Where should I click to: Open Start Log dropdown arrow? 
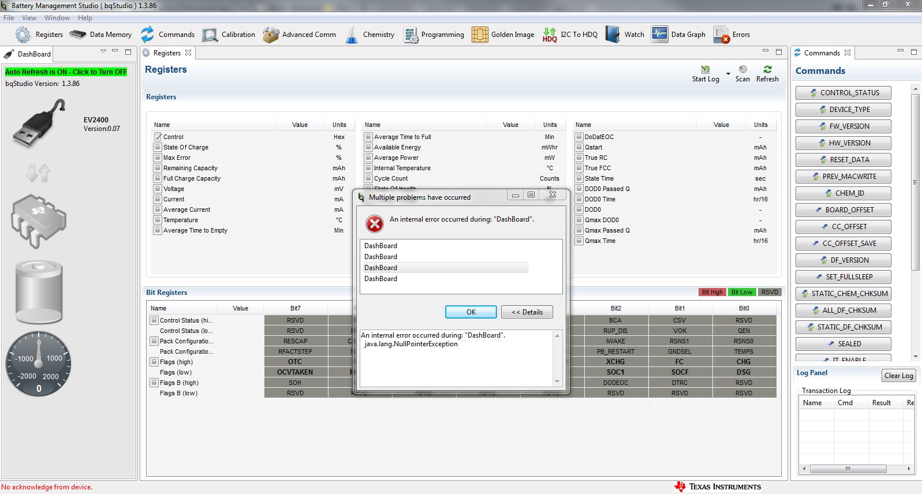click(x=728, y=74)
